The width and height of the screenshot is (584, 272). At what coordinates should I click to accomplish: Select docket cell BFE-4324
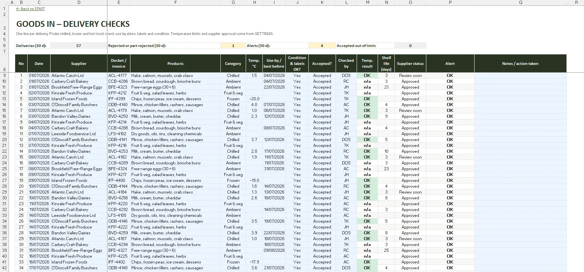tap(119, 169)
